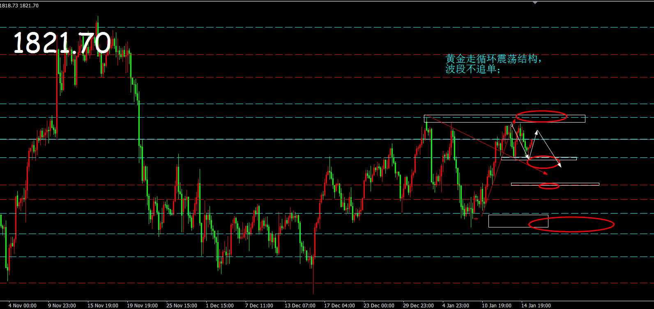Click the 15 Nov 19:00 time axis label
654x309 pixels.
point(103,306)
